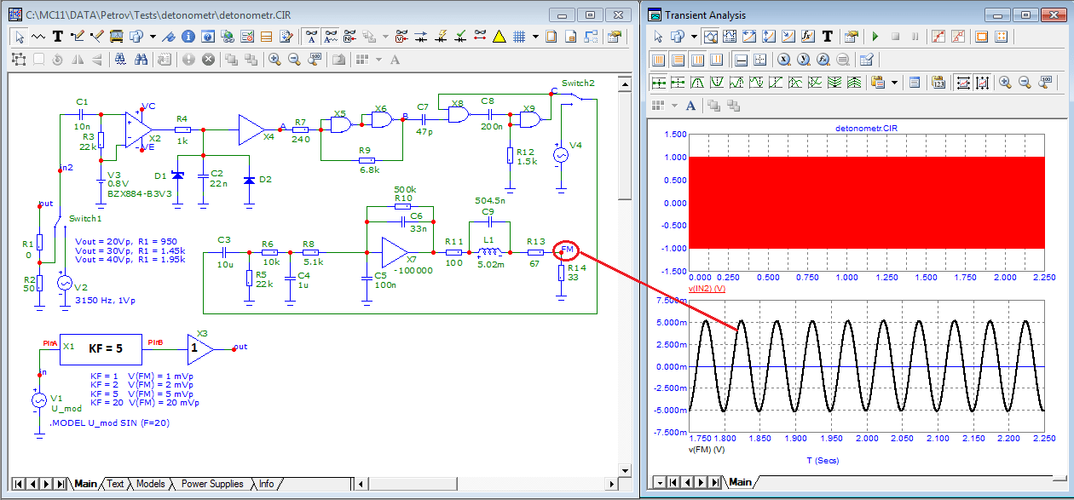Toggle the blue grid display in schematic
1074x500 pixels.
(519, 37)
